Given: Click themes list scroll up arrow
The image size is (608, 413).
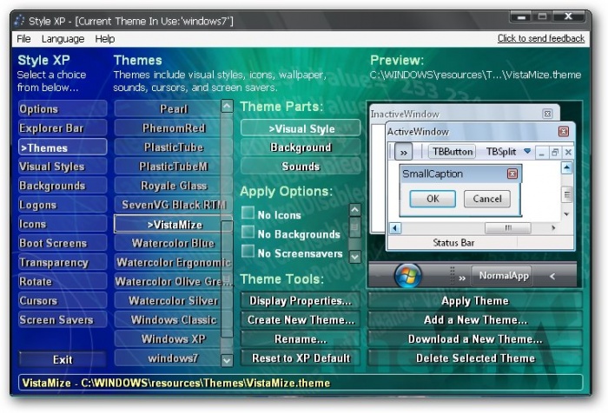Looking at the screenshot, I should point(227,106).
